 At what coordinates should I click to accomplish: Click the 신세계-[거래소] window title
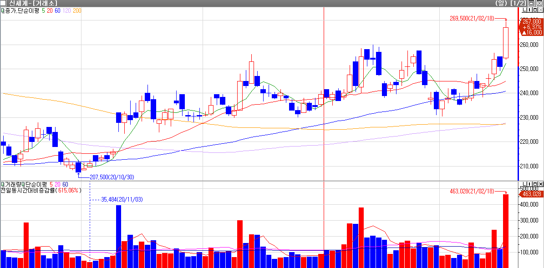tap(33, 3)
